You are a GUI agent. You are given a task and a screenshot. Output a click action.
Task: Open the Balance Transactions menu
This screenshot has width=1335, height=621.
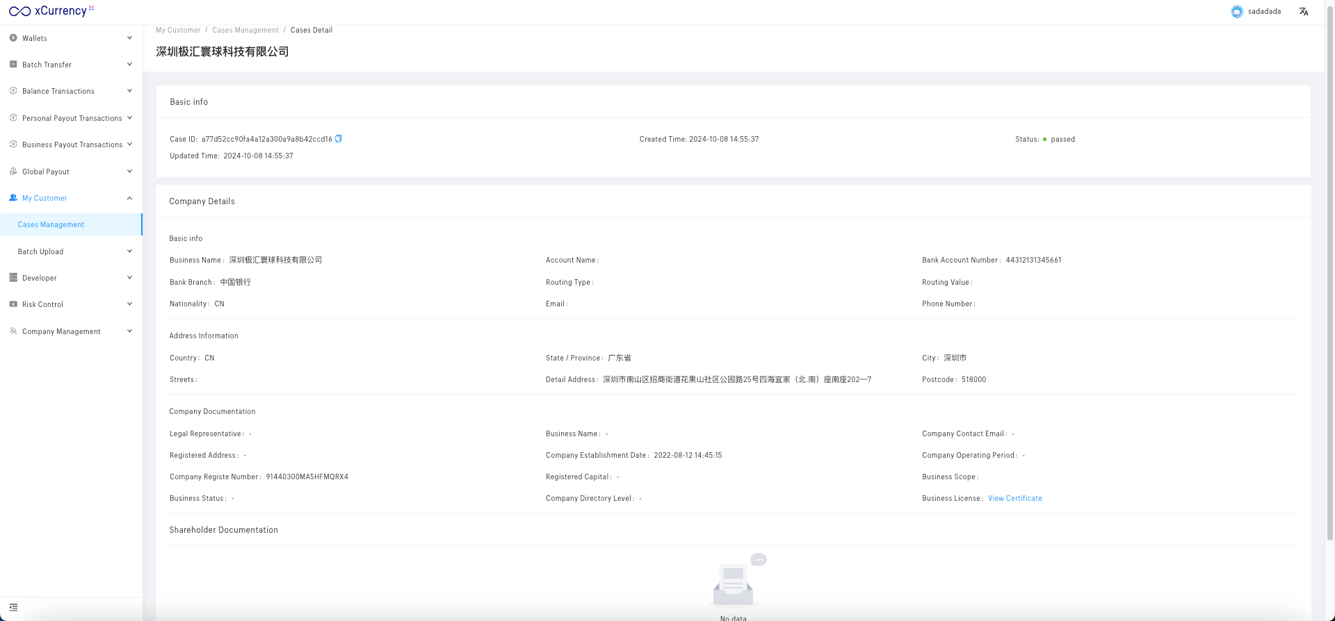(71, 91)
